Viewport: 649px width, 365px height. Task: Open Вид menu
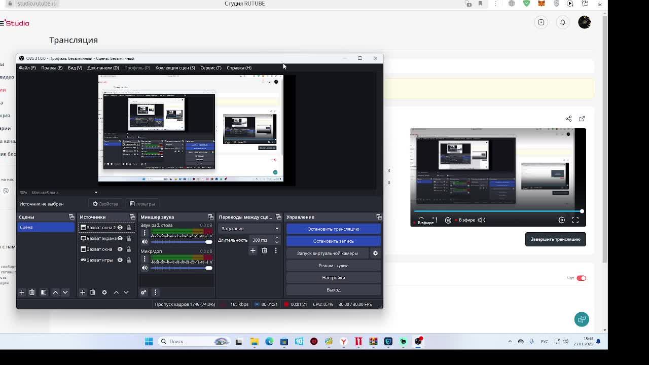click(x=75, y=68)
